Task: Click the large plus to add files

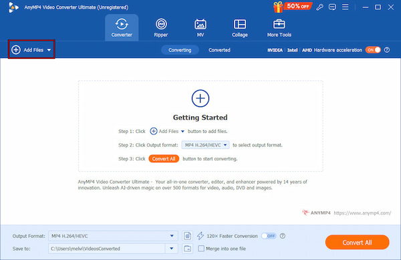Action: coord(200,98)
